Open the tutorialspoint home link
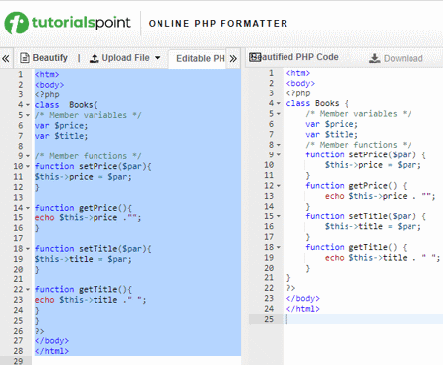This screenshot has height=365, width=443. 67,23
